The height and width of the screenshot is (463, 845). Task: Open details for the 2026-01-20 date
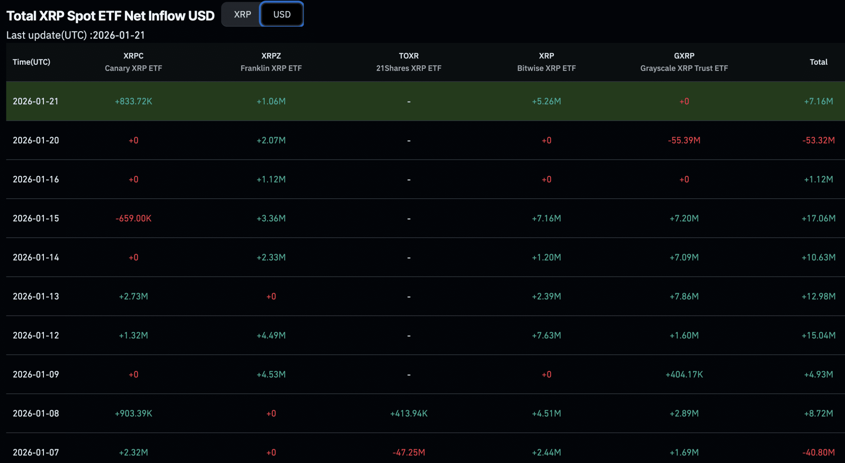pos(36,140)
